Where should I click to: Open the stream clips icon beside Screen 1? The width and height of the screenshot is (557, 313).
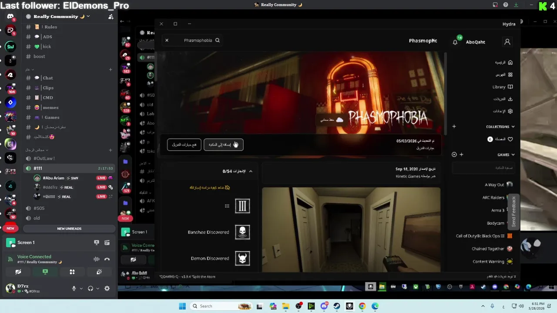(x=107, y=243)
